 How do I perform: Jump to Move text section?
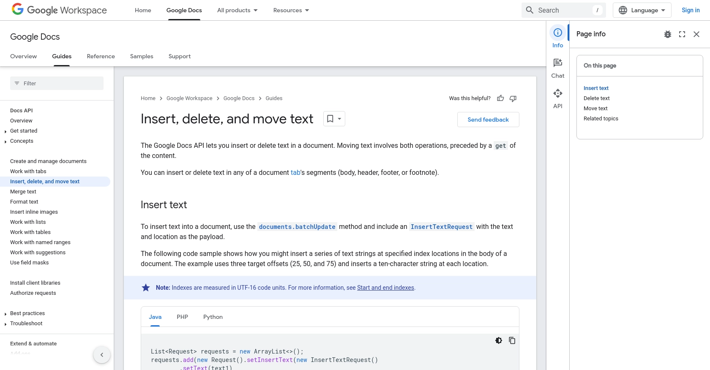tap(595, 109)
